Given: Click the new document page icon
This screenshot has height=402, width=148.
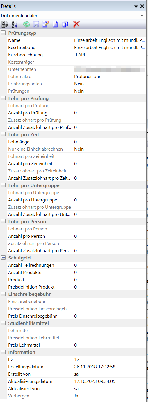Looking at the screenshot, I should pos(55,24).
